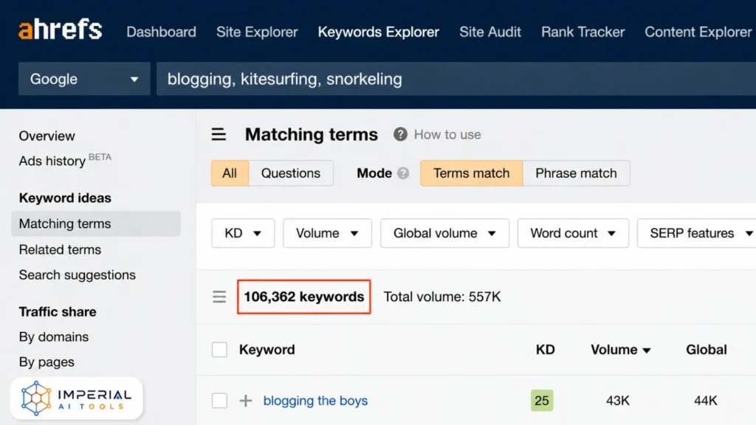Open Rank Tracker in the top navigation
This screenshot has height=425, width=756.
click(583, 32)
